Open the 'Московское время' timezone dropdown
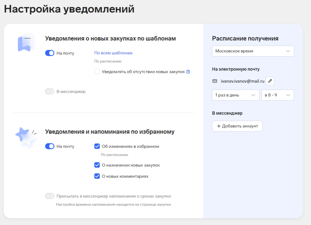Image resolution: width=311 pixels, height=225 pixels. coord(253,51)
